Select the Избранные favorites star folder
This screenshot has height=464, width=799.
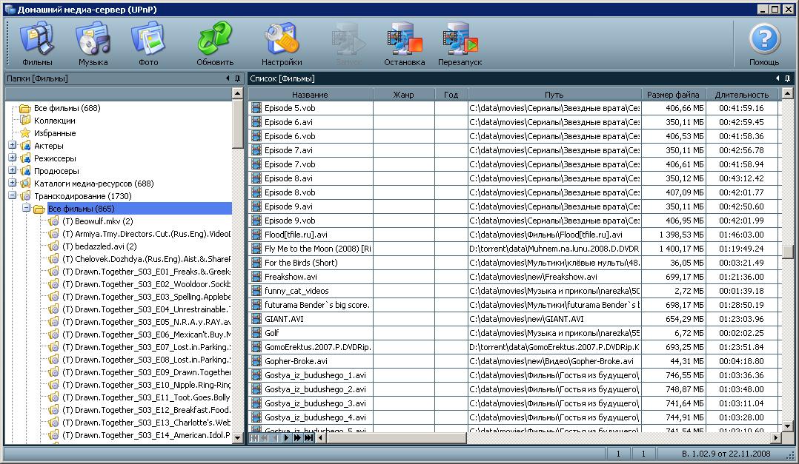(x=54, y=133)
